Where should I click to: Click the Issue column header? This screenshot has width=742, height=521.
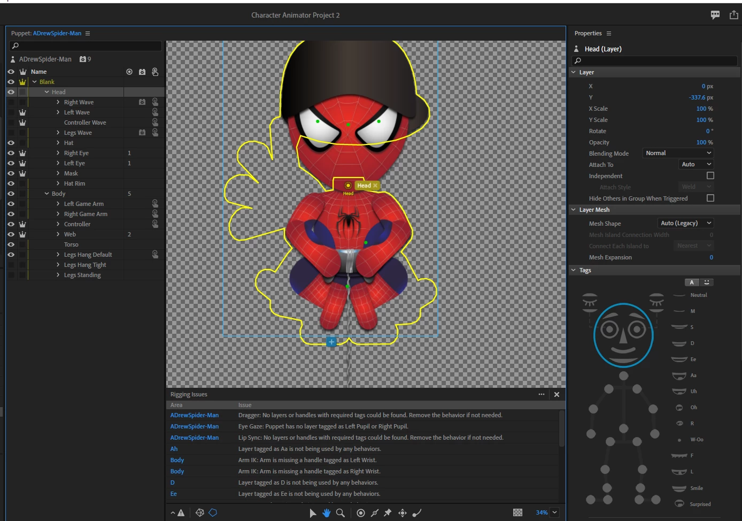[245, 405]
